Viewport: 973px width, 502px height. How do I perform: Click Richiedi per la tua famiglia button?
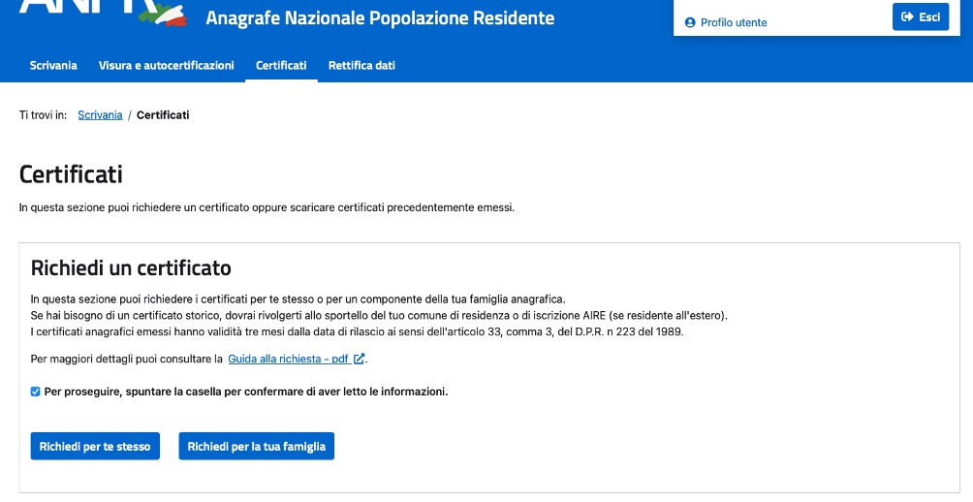pyautogui.click(x=256, y=446)
